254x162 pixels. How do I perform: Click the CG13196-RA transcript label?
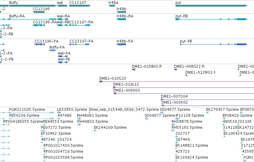(45, 22)
